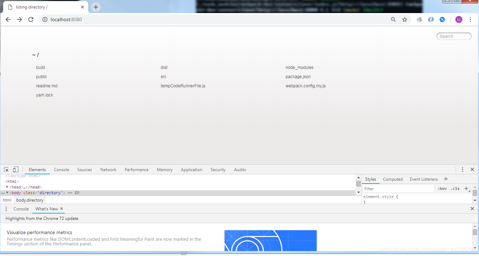
Task: Focus the Styles Filter input
Action: click(x=398, y=189)
